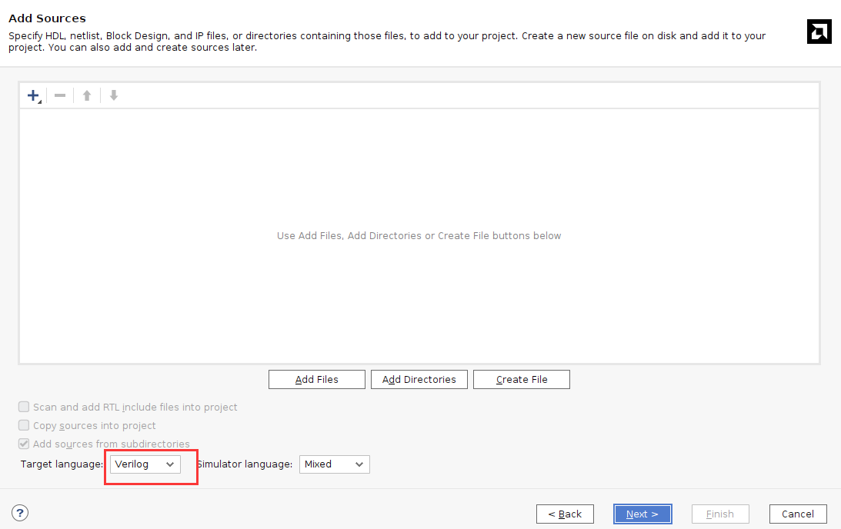Click the minus remove source icon

60,96
